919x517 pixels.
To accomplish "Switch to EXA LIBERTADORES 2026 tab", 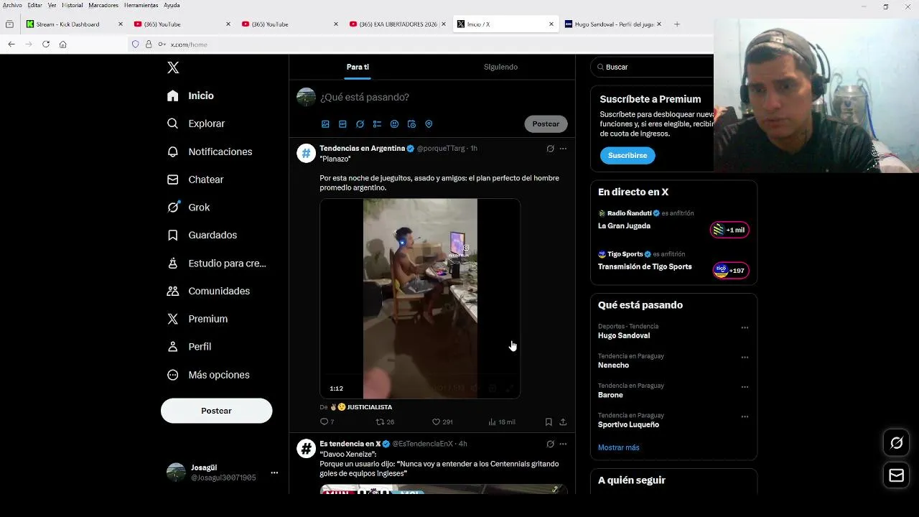I will [x=397, y=24].
